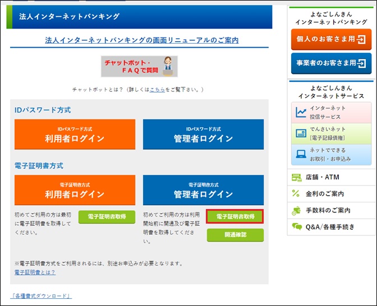Click the percent icon for 金利のご案内

pos(297,194)
